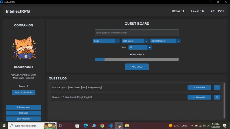Open Microsoft Edge from the taskbar

[86, 126]
